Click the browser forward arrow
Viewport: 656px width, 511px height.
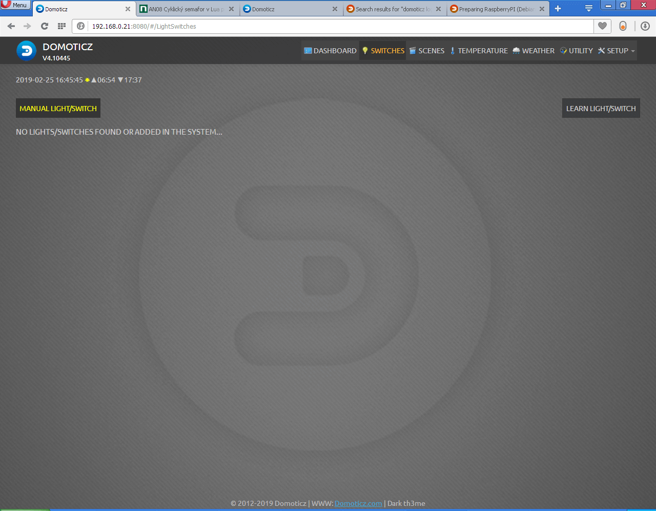point(28,26)
